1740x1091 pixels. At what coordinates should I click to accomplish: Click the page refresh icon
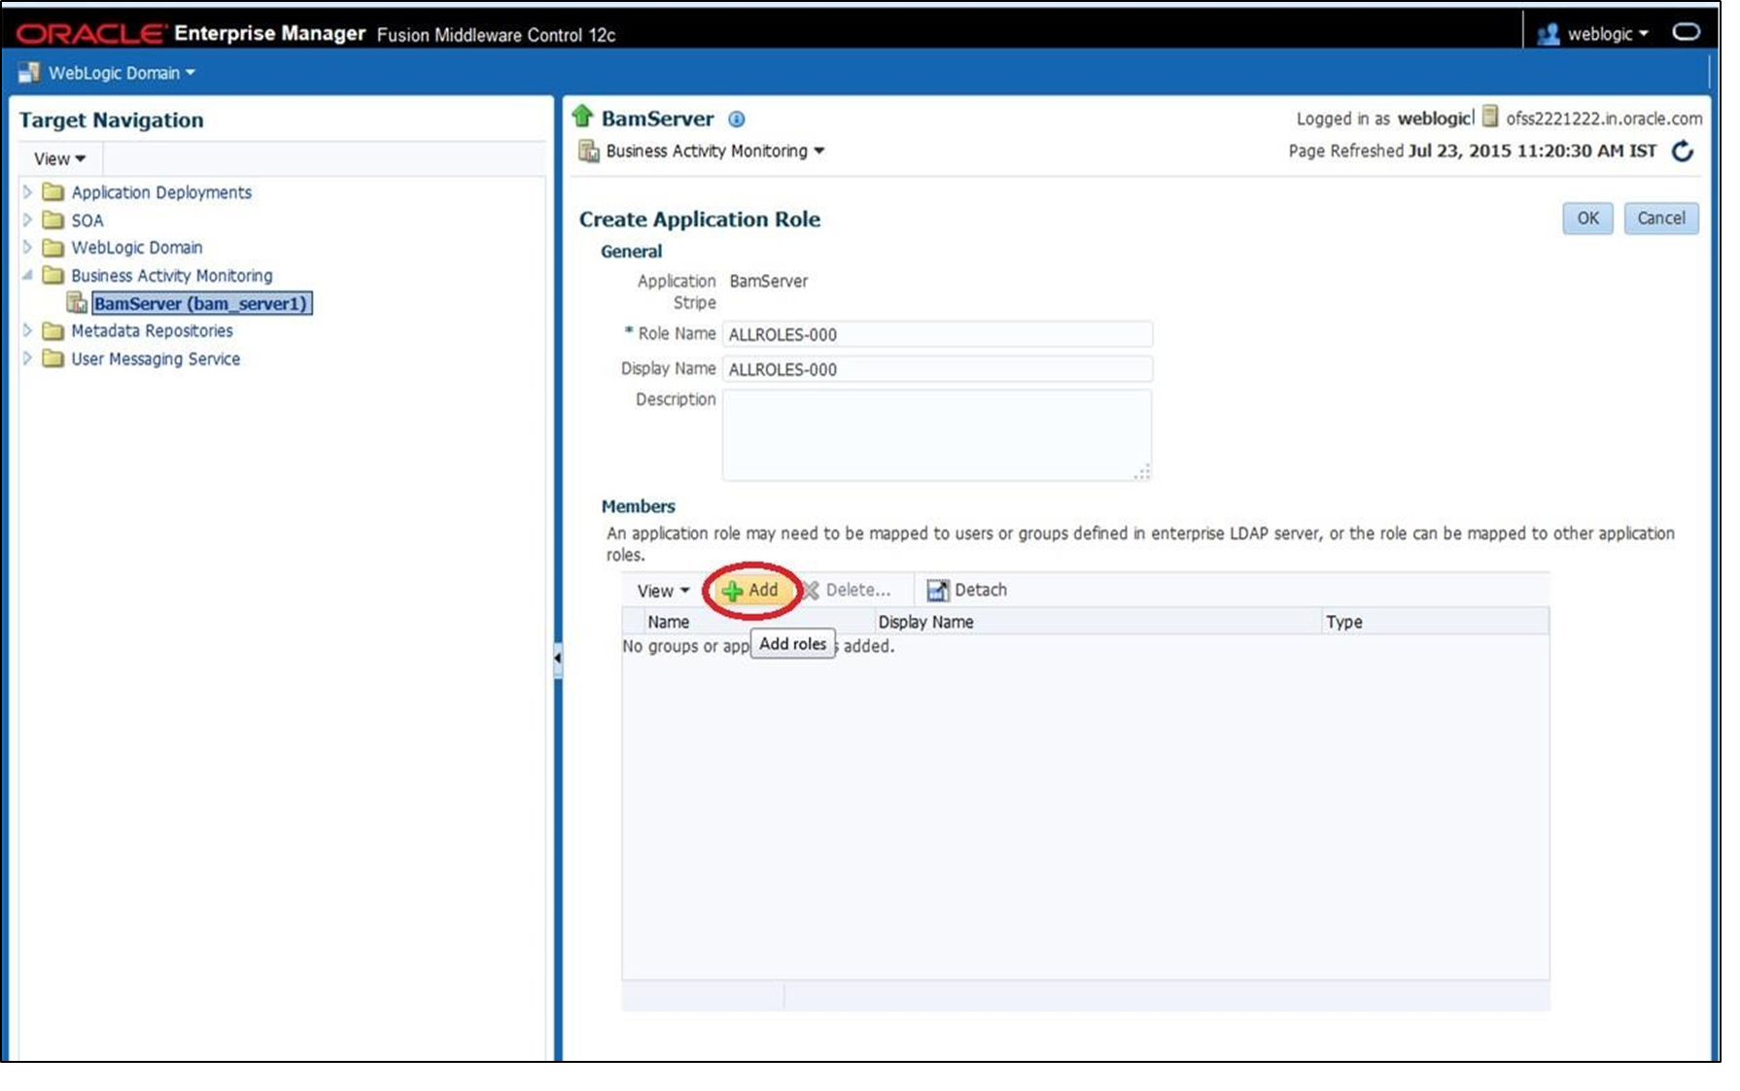pos(1683,152)
